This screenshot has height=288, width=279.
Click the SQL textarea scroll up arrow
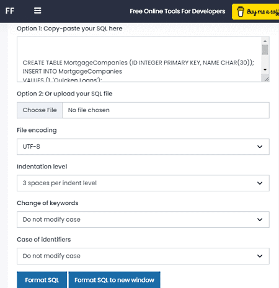pos(265,41)
